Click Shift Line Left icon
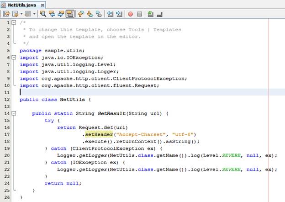Viewport: 285px width, 202px height. [110, 14]
